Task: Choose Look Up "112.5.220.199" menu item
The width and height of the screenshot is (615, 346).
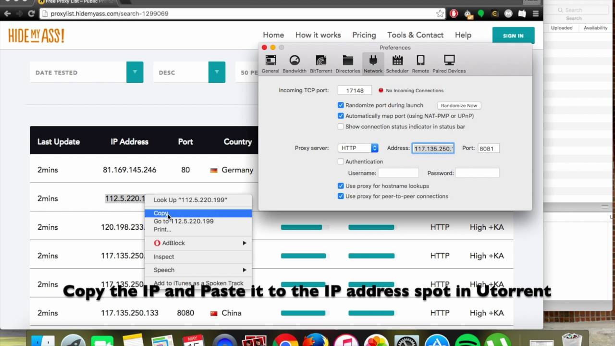Action: 198,200
